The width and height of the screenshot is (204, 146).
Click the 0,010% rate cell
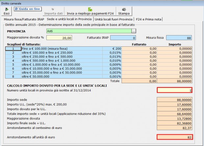[x=112, y=61]
